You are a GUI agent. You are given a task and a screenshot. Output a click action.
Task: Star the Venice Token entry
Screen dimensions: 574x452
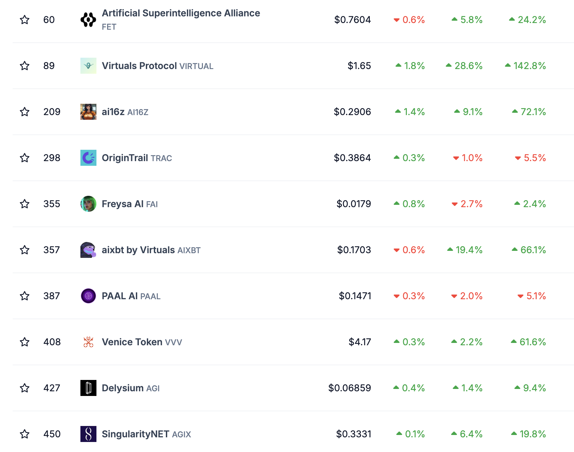click(x=24, y=342)
